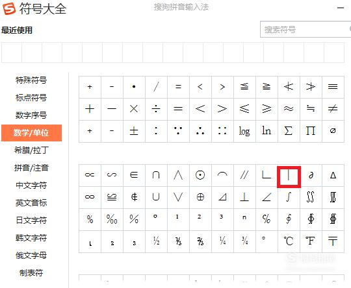Insert the log symbol
Screen dimensions: 351x288
point(244,131)
